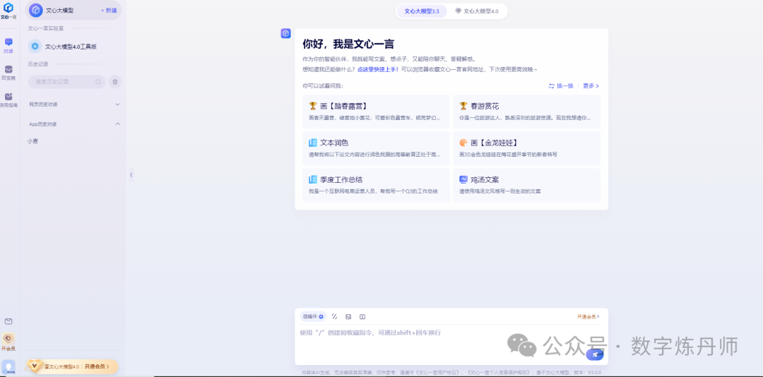763x377 pixels.
Task: Click the 画【金龙娃娃】 card title
Action: pyautogui.click(x=494, y=143)
